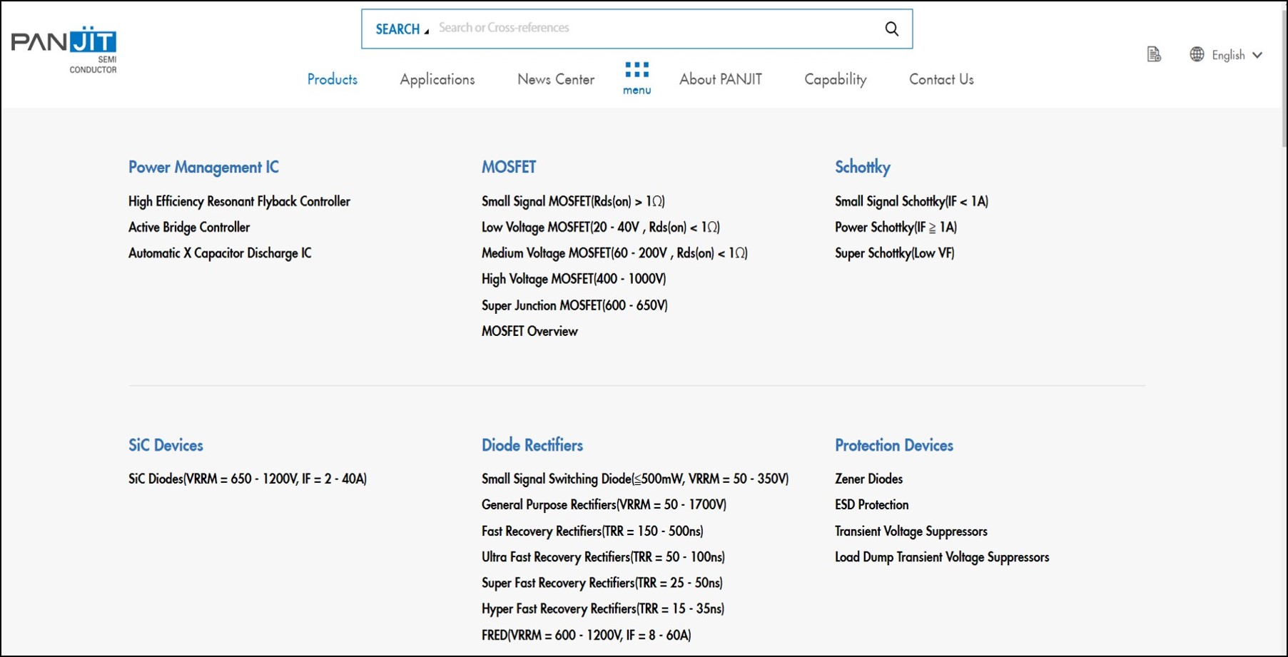Click the globe language icon
The width and height of the screenshot is (1288, 657).
click(x=1197, y=54)
